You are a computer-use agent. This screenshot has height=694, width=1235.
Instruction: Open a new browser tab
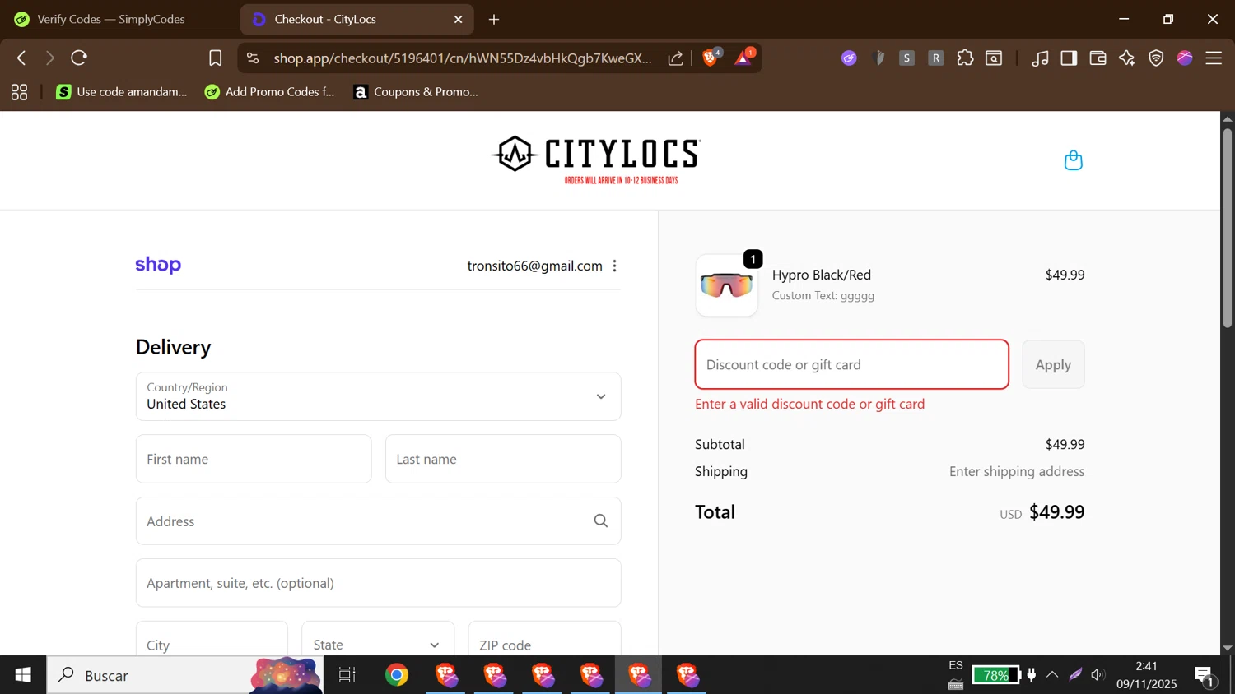(494, 19)
